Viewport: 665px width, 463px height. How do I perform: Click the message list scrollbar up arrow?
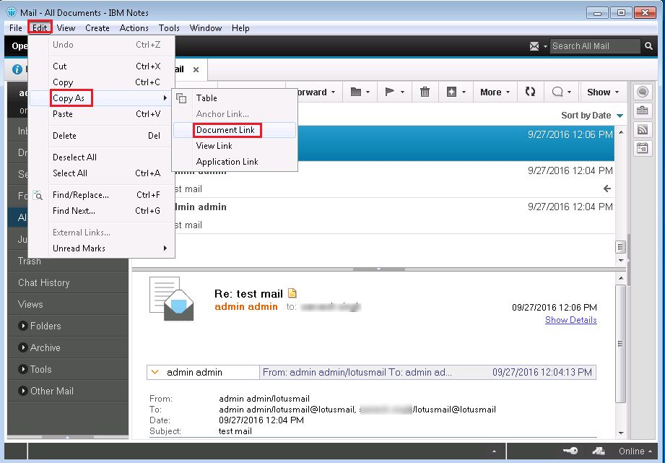[621, 132]
